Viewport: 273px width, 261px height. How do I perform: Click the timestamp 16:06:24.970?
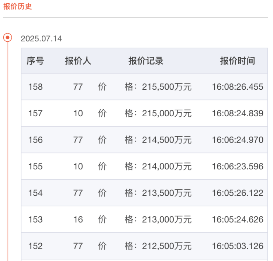pyautogui.click(x=238, y=140)
